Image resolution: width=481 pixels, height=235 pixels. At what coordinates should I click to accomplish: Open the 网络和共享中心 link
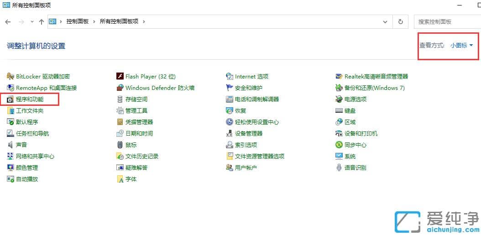tap(35, 157)
